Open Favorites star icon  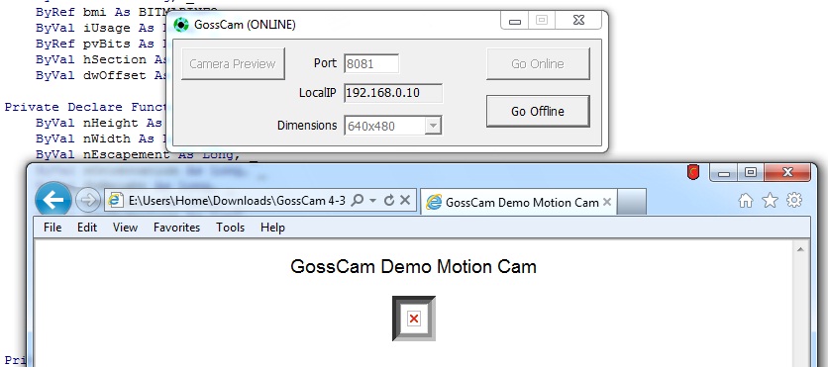771,201
